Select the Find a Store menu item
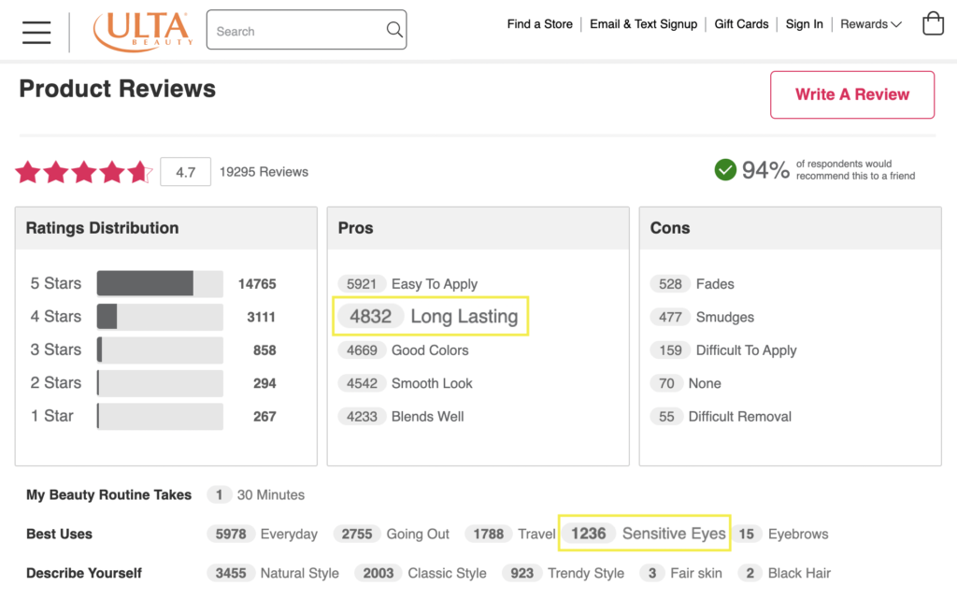This screenshot has height=614, width=957. click(539, 24)
